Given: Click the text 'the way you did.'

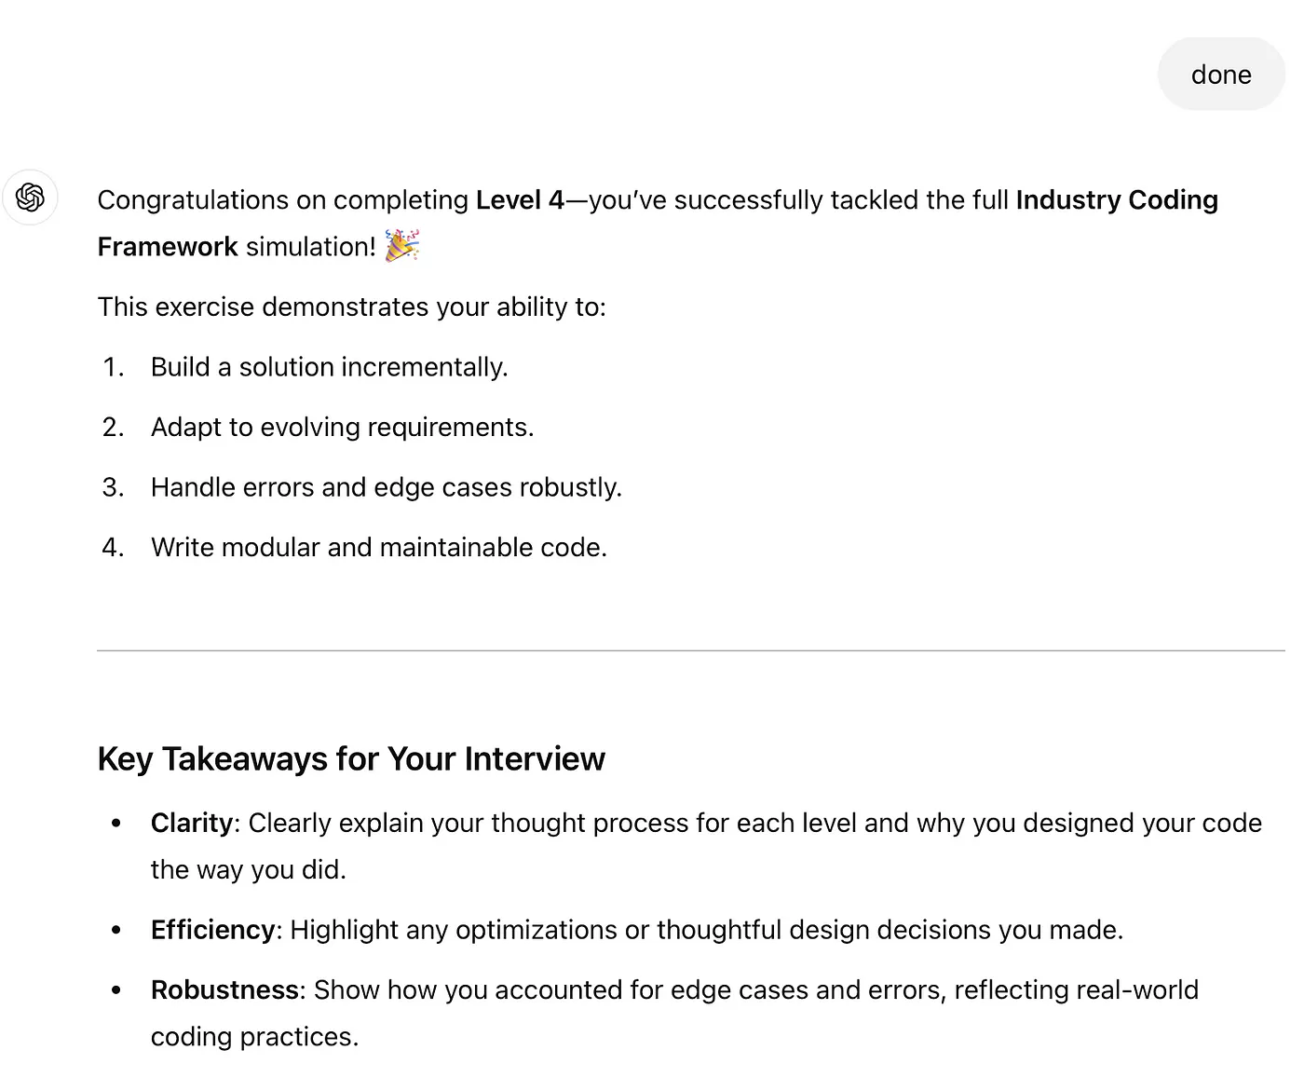Looking at the screenshot, I should click(249, 870).
